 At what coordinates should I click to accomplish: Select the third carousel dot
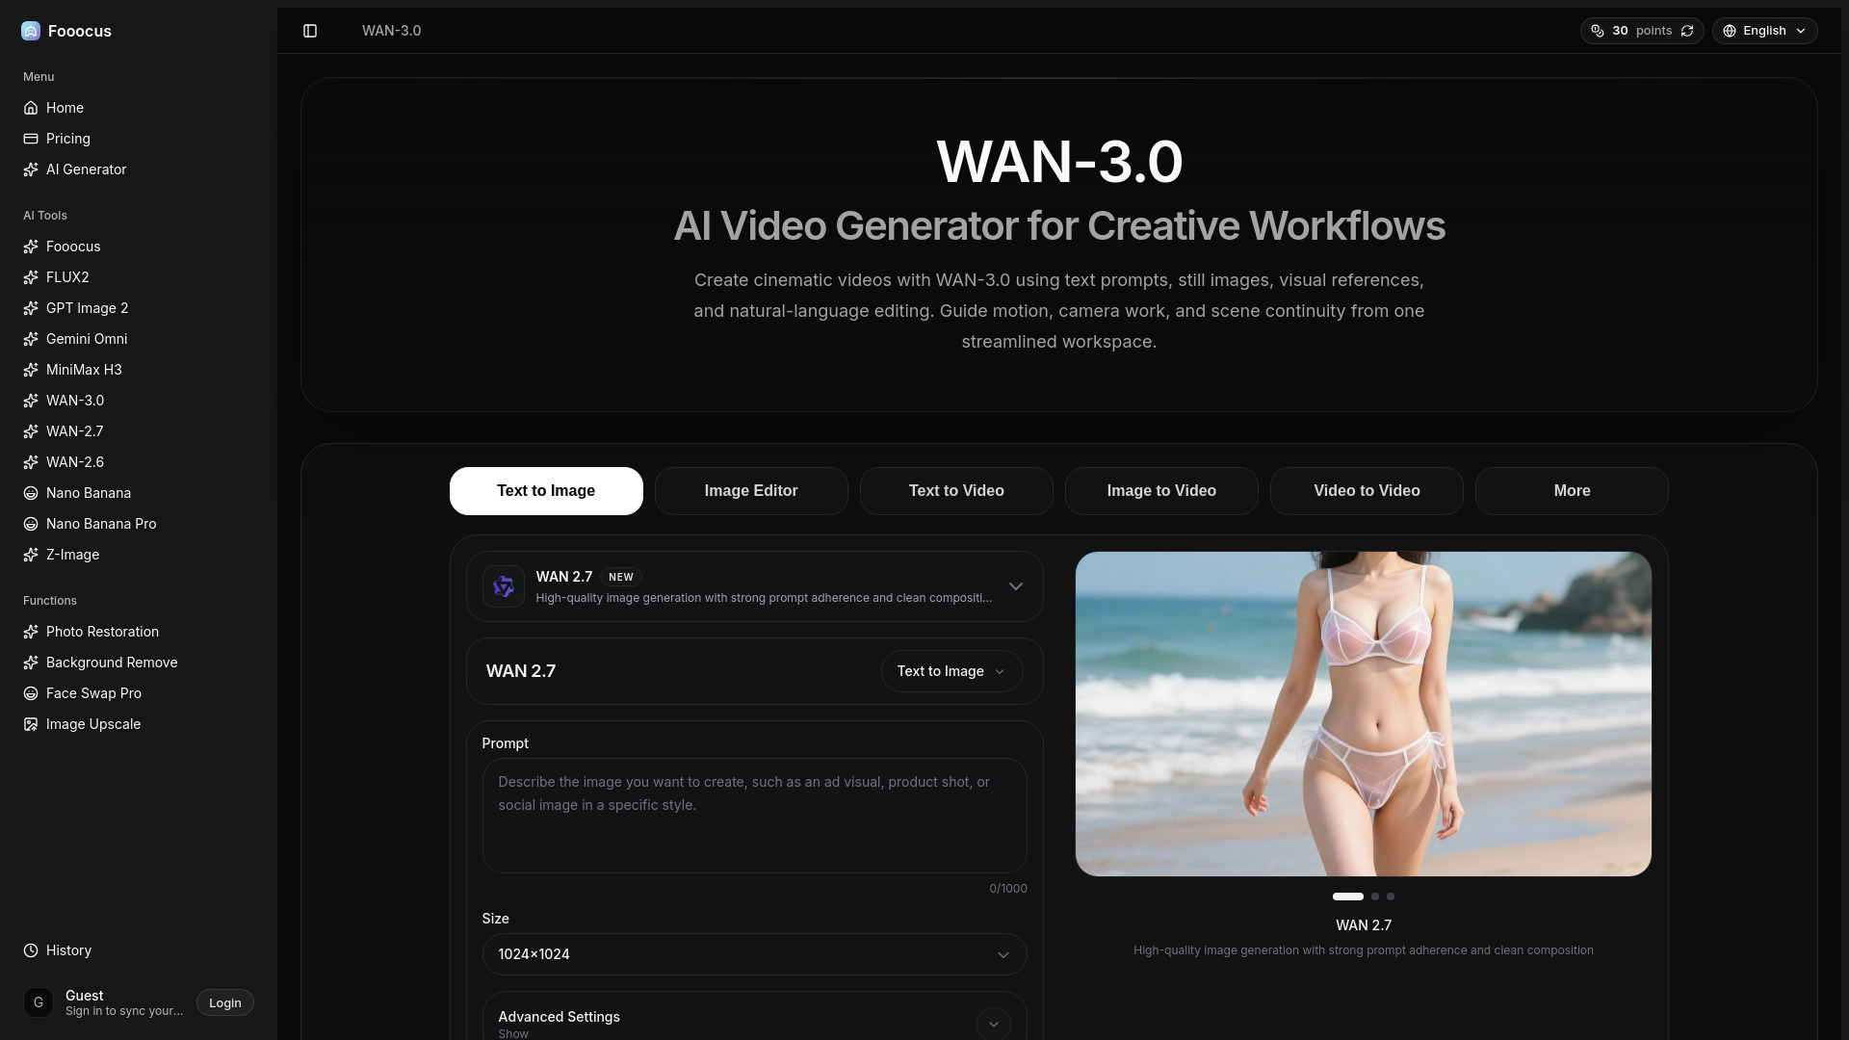(x=1391, y=897)
